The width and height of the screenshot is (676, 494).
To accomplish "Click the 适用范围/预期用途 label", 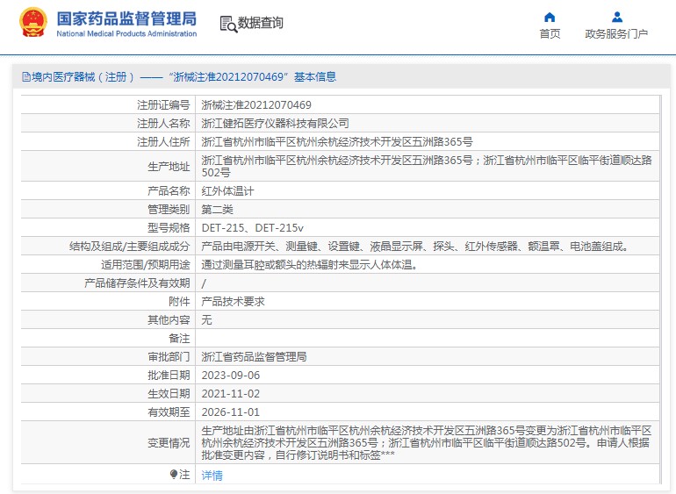I will click(x=145, y=265).
